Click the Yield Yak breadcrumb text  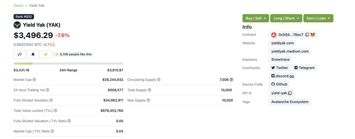point(37,6)
